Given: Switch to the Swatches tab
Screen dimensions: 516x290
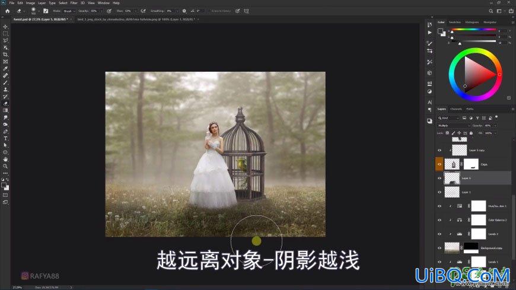Looking at the screenshot, I should point(455,22).
